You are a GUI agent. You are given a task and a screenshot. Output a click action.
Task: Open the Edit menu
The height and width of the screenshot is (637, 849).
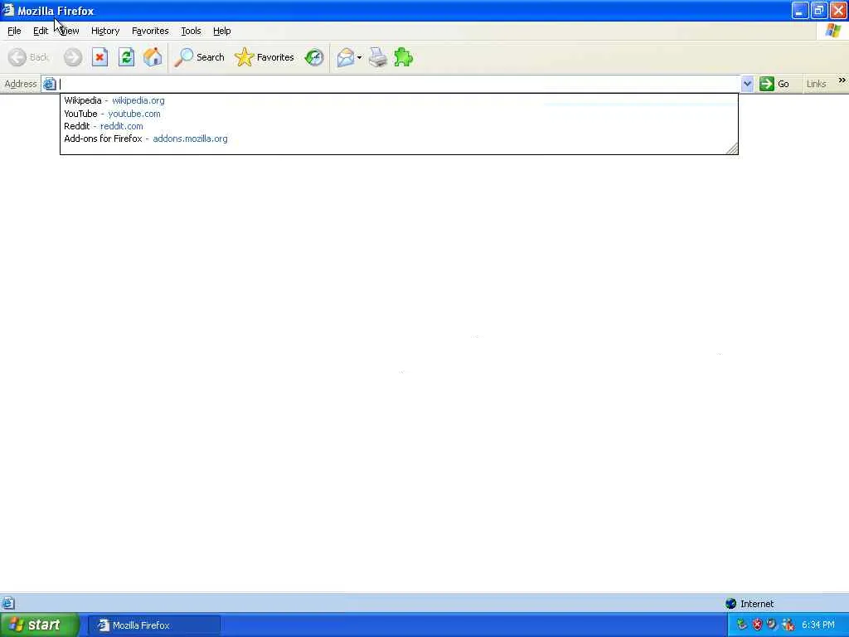pyautogui.click(x=41, y=31)
